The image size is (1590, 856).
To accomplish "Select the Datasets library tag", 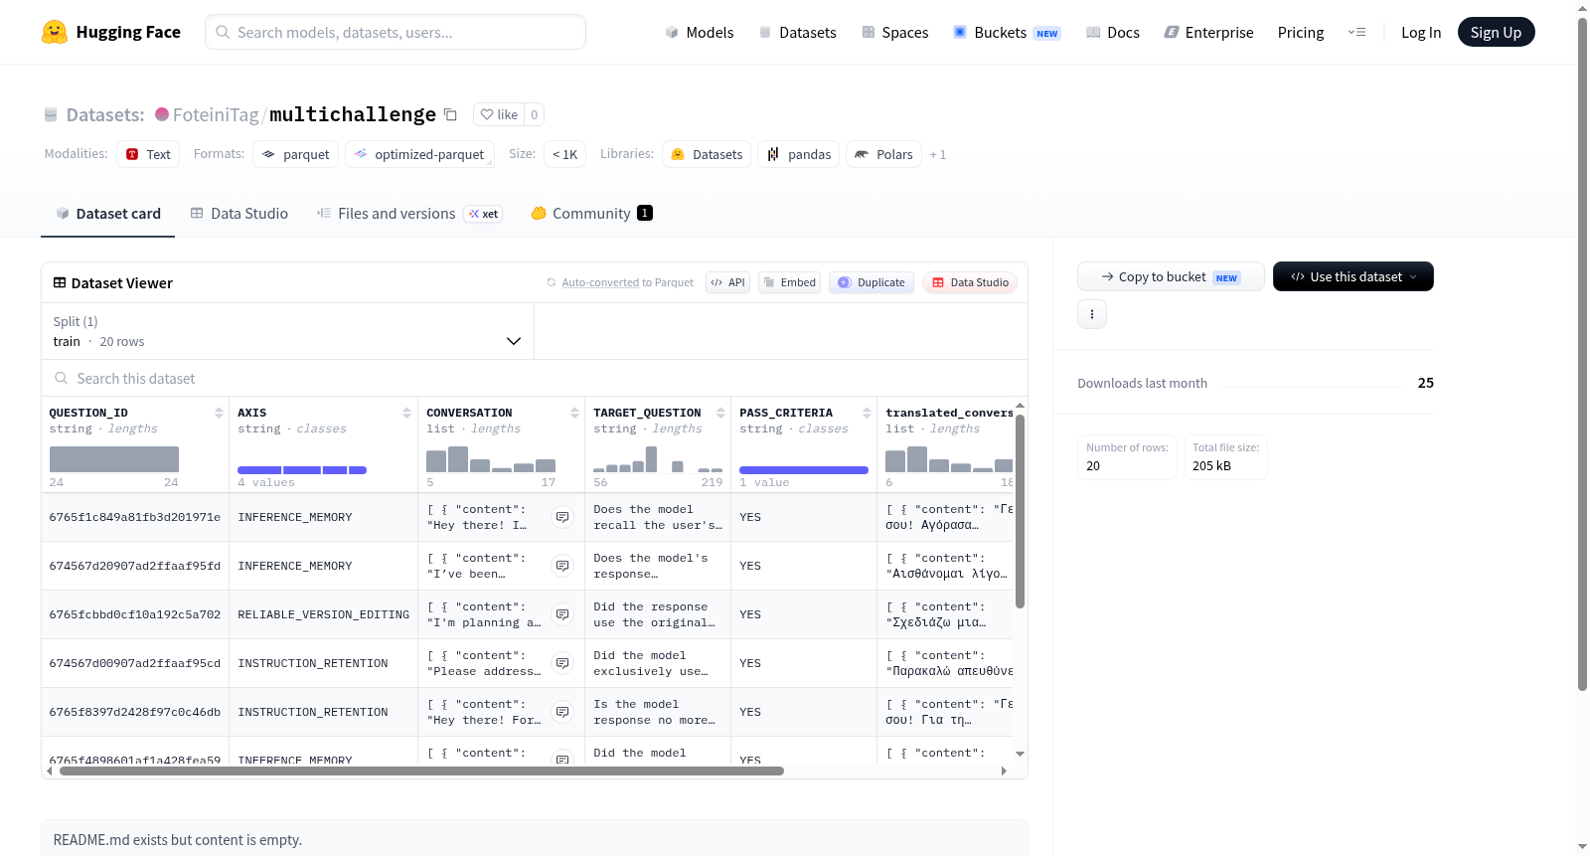I will point(707,154).
